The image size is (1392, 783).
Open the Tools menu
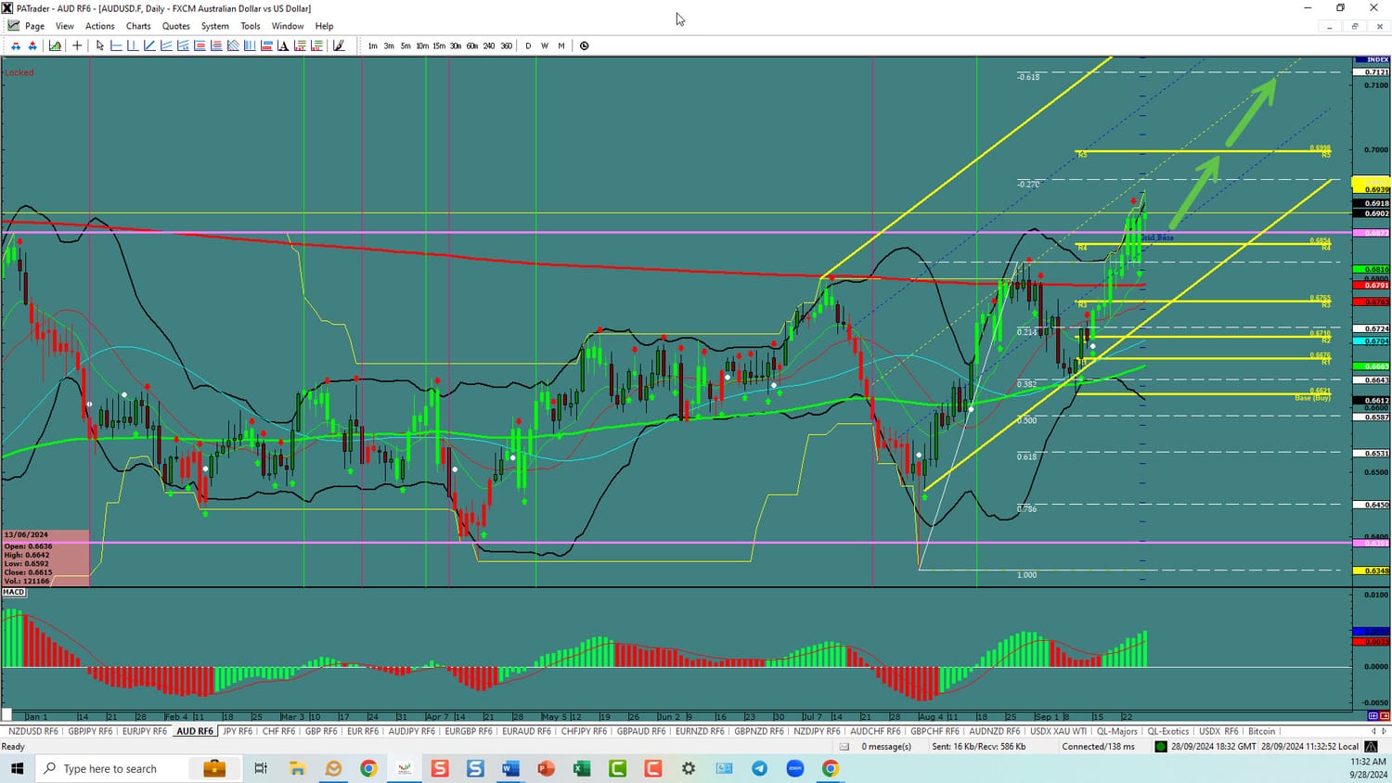(251, 26)
